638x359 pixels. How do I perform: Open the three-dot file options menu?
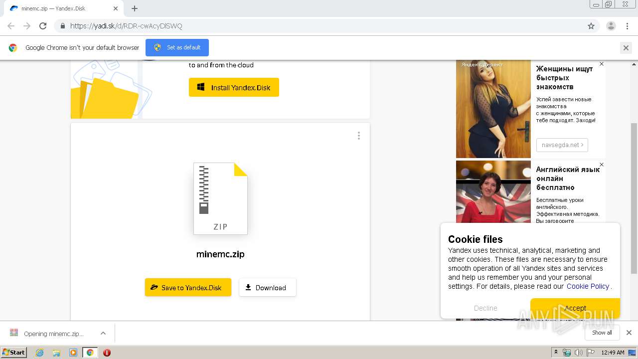point(358,136)
